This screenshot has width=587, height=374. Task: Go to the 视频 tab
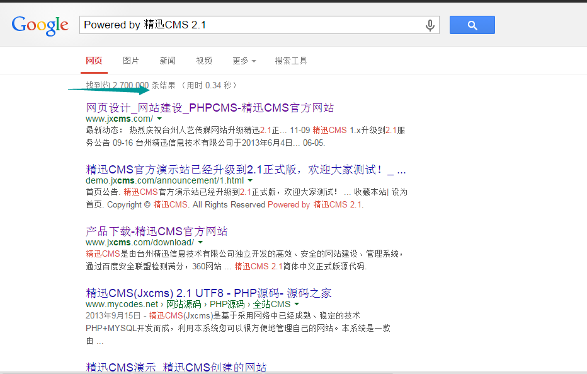205,61
